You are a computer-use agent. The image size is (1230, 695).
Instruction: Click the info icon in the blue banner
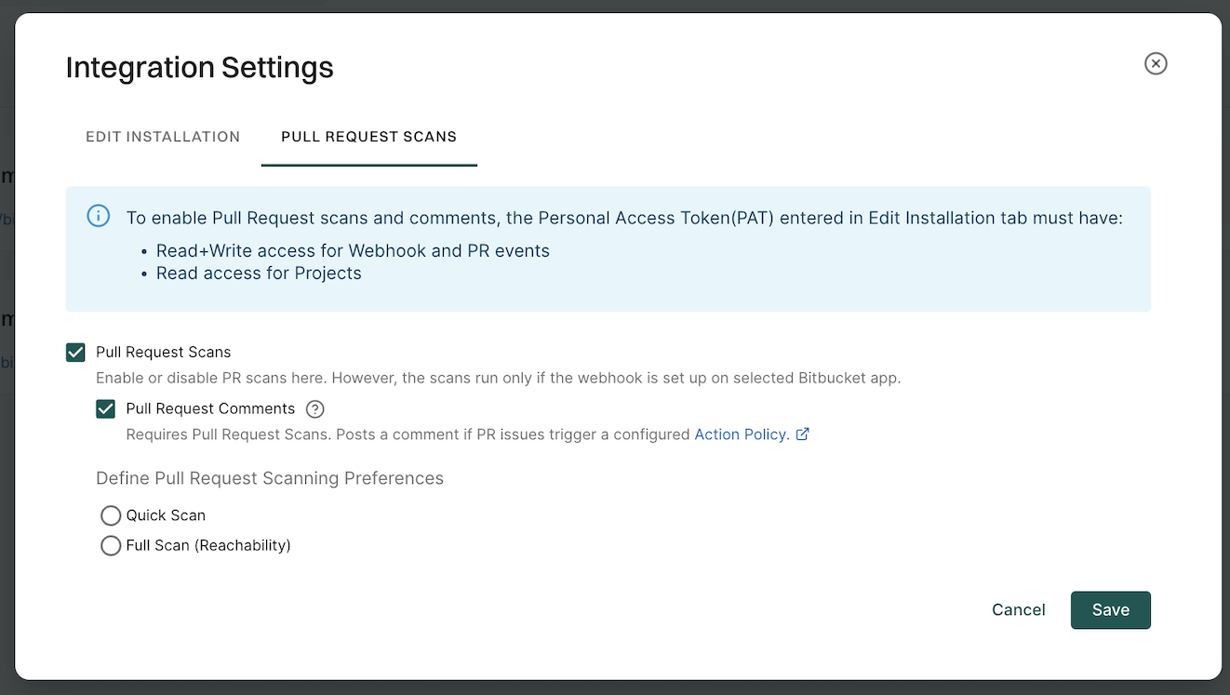tap(98, 216)
